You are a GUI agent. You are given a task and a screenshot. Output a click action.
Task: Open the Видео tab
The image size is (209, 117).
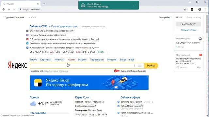[33, 59]
